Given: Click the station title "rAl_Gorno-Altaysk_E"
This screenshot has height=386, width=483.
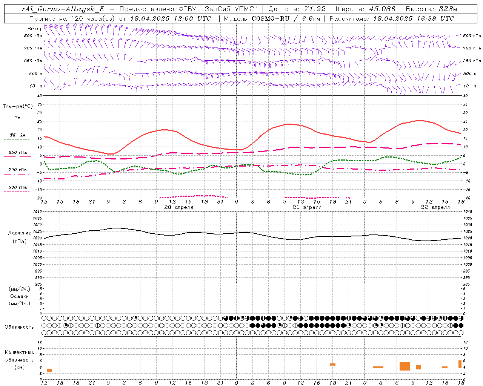Looking at the screenshot, I should coord(63,9).
